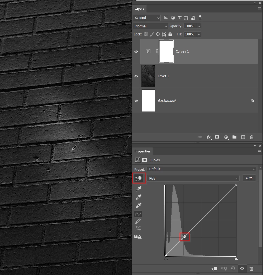
Task: Filter layers for smart objects
Action: point(193,17)
